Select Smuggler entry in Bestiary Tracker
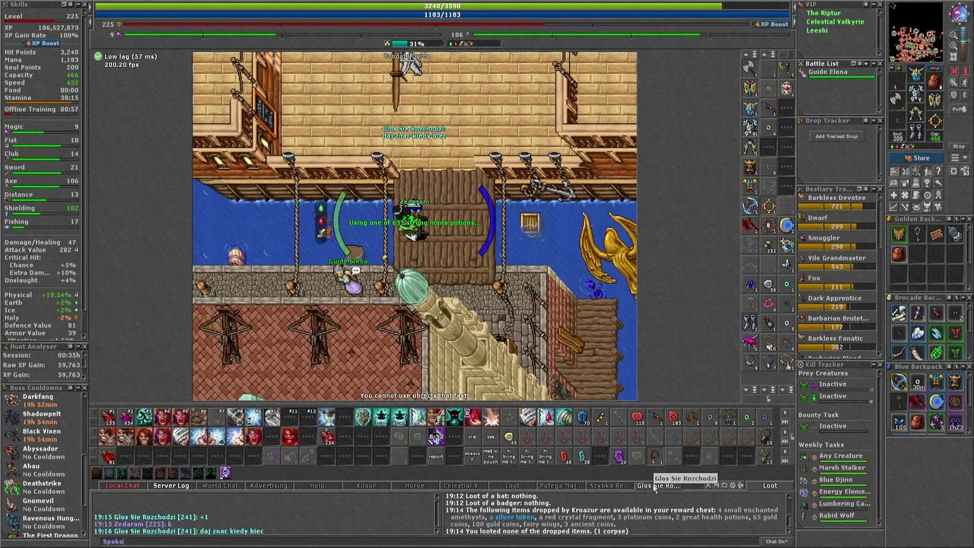The image size is (974, 548). click(837, 241)
